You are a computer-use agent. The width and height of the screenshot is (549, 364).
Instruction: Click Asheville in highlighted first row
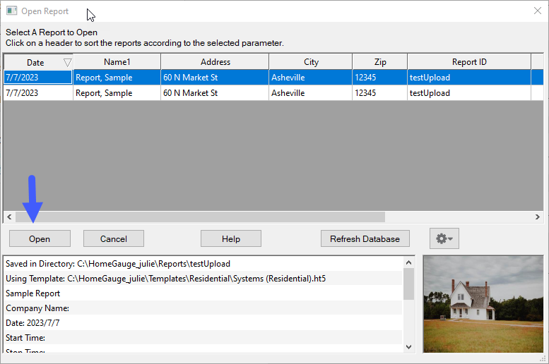[x=311, y=78]
